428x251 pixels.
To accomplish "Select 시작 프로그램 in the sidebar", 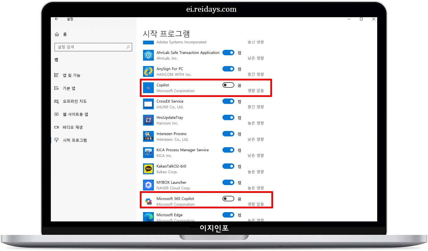I will point(73,140).
